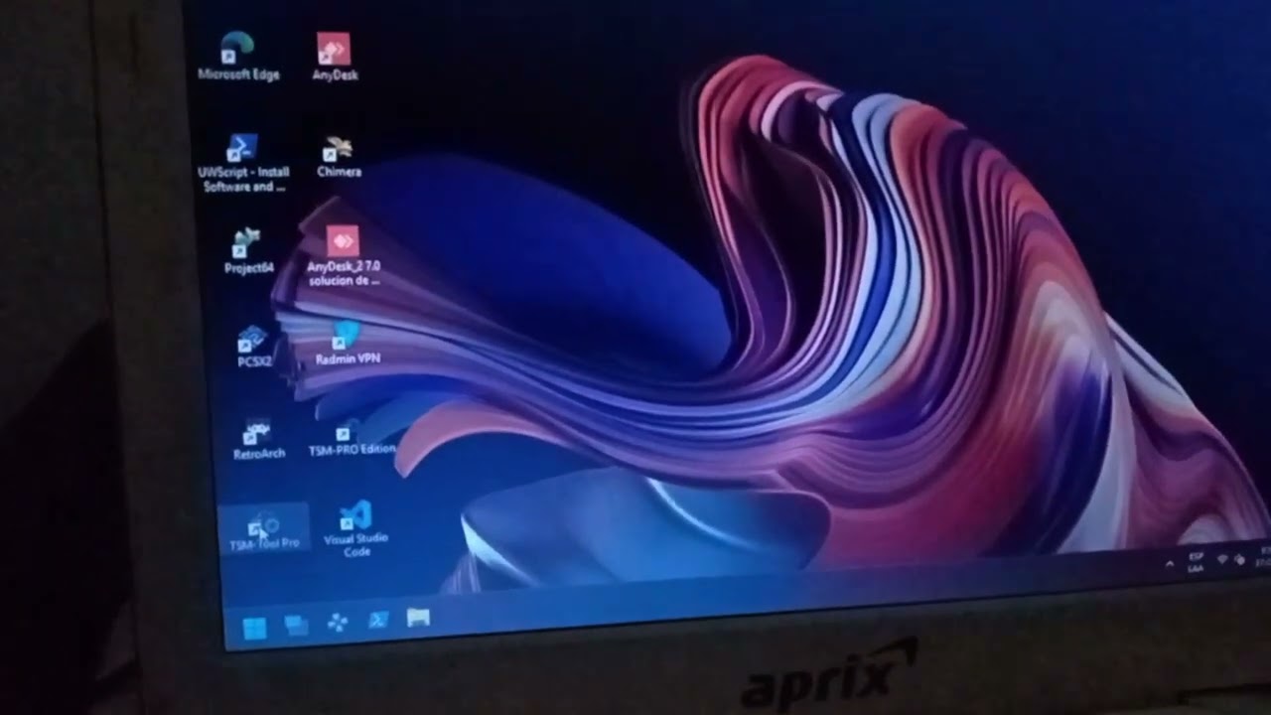
Task: Click the Chimera desktop icon
Action: coord(339,158)
